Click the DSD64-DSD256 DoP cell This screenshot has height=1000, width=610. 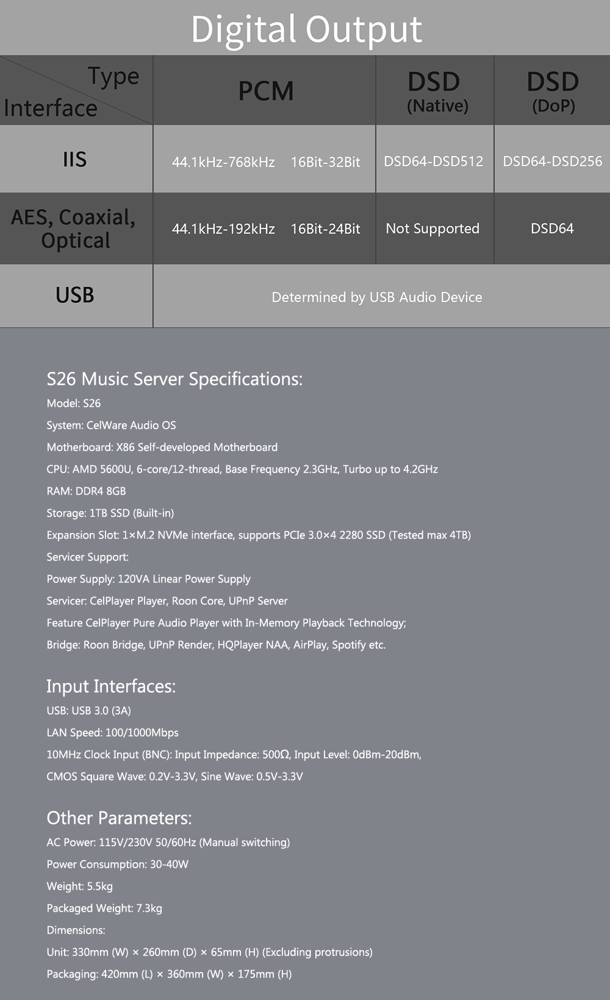(x=552, y=161)
